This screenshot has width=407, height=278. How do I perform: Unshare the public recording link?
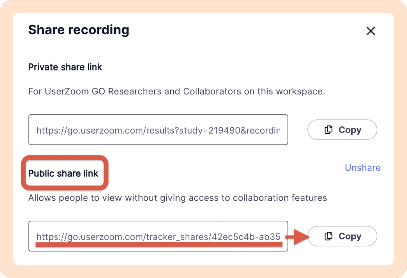(x=363, y=168)
